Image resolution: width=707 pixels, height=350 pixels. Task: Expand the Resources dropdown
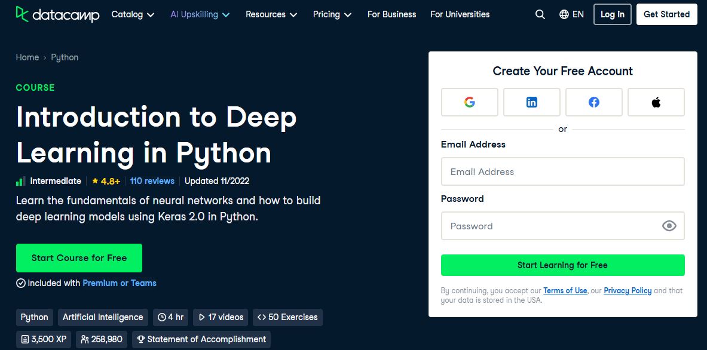(x=271, y=14)
